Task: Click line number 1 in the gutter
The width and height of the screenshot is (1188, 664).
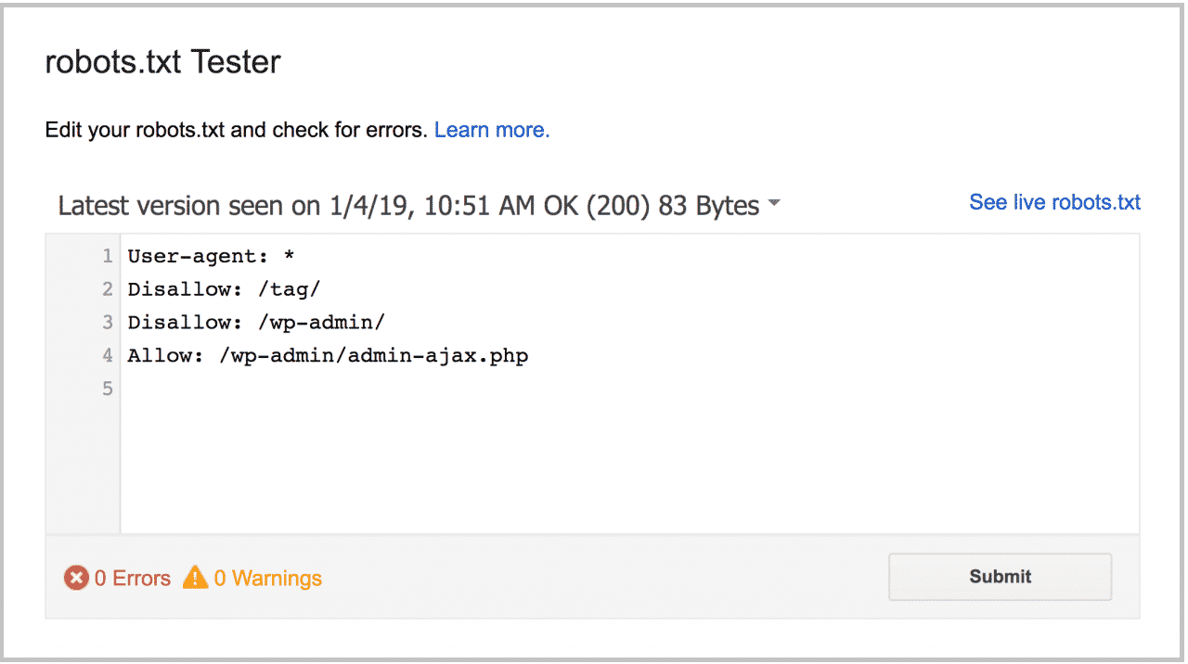Action: 108,256
